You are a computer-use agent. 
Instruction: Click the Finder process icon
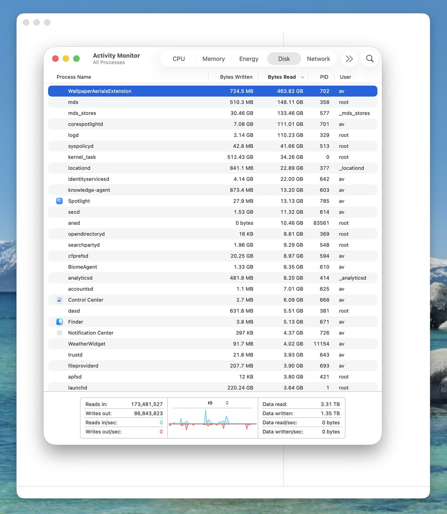coord(60,322)
